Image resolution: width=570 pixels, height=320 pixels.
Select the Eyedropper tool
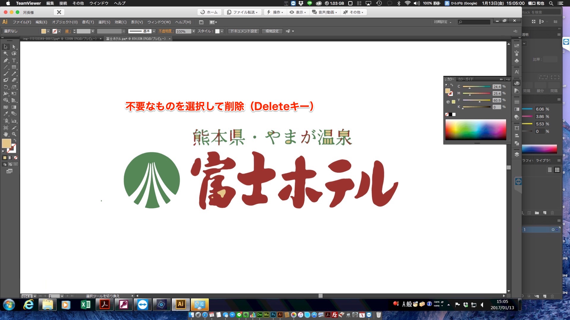coord(6,114)
